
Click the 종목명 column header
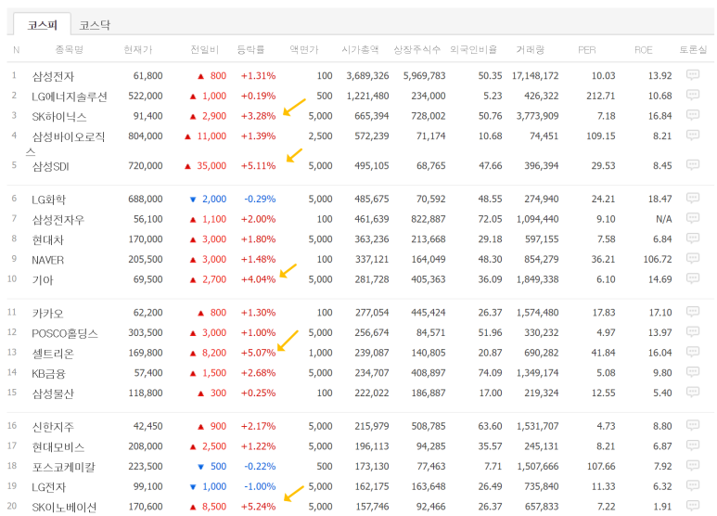click(x=70, y=49)
